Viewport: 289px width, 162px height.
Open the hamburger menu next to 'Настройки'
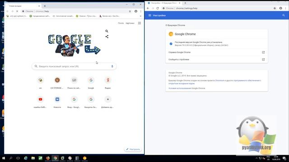tap(149, 15)
